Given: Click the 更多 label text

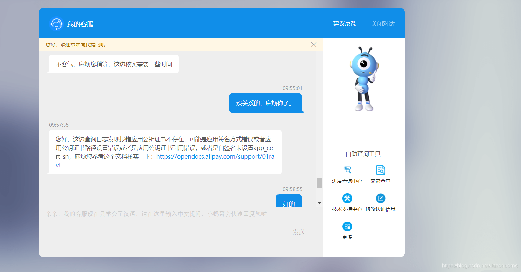Looking at the screenshot, I should [347, 237].
